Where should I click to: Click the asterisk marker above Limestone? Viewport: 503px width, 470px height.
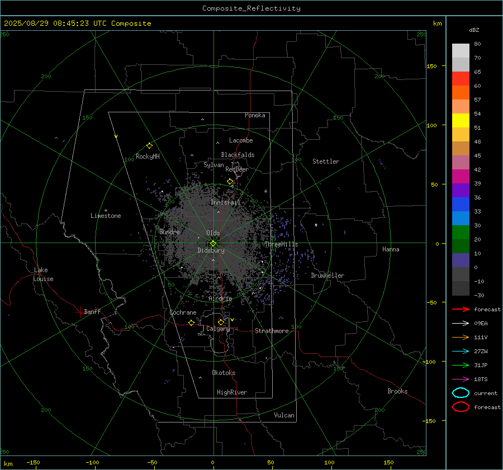(x=106, y=211)
